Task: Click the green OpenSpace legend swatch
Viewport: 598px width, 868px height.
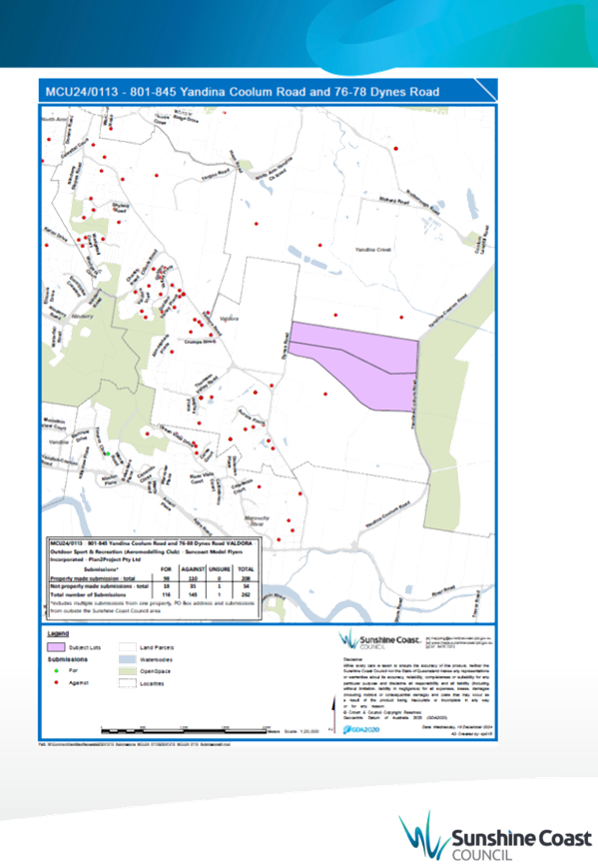Action: [127, 671]
